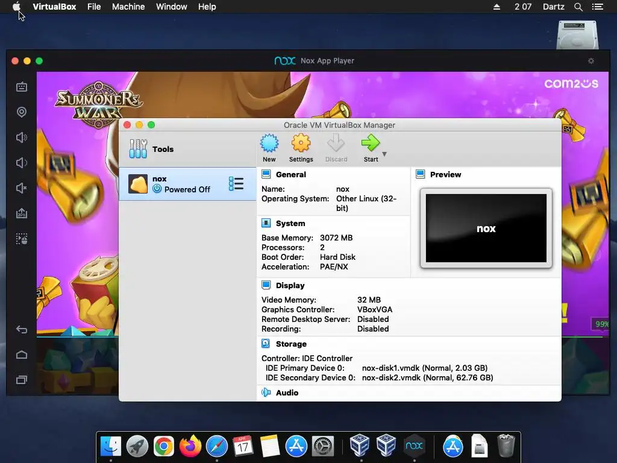Open the Window menu
The image size is (617, 463).
click(x=172, y=7)
